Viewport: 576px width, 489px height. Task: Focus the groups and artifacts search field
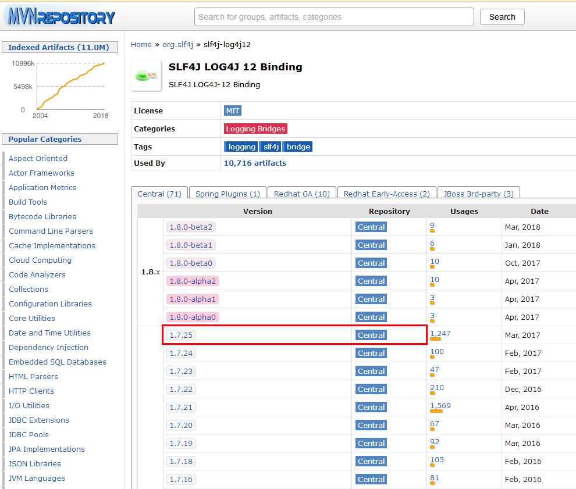tap(334, 17)
